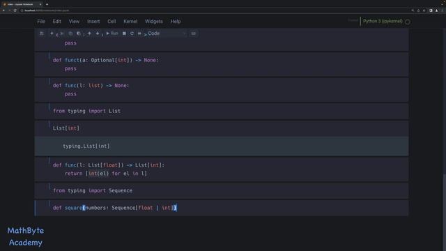Click the kernel status circle indicator
Screen dimensions: 446x251
408,22
